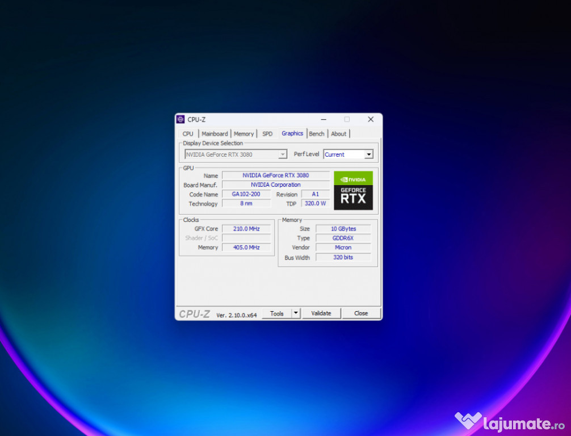This screenshot has height=436, width=571.
Task: Click the Close button at the bottom
Action: point(361,313)
